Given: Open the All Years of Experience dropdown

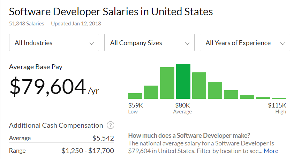Looking at the screenshot, I should pos(245,43).
